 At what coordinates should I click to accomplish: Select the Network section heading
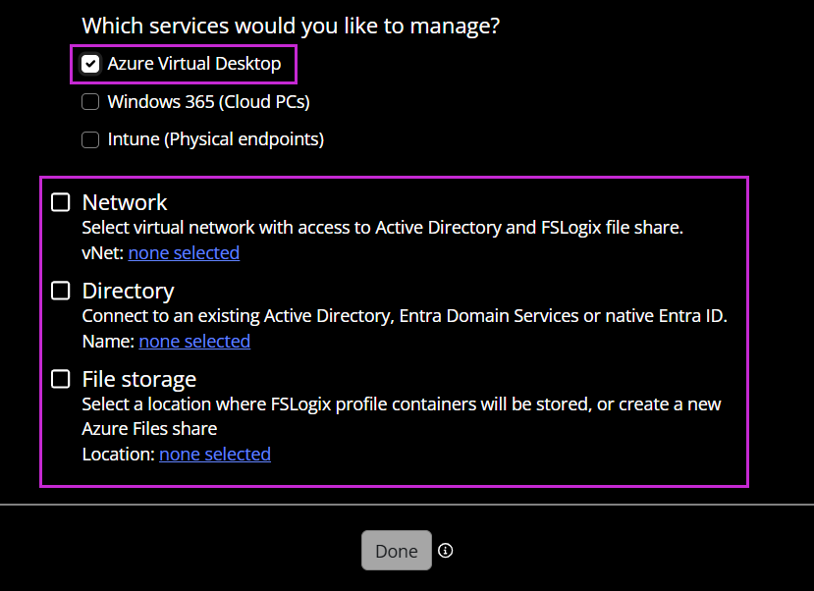click(125, 202)
